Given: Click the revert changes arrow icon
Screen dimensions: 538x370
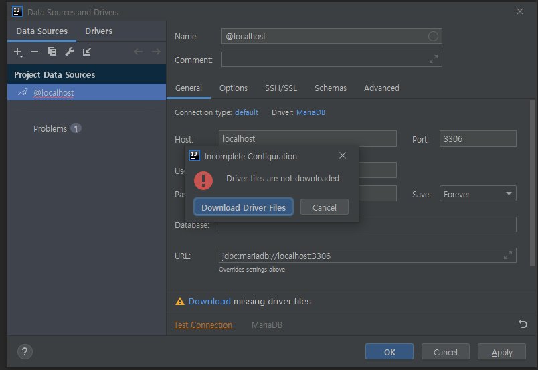Looking at the screenshot, I should (523, 324).
